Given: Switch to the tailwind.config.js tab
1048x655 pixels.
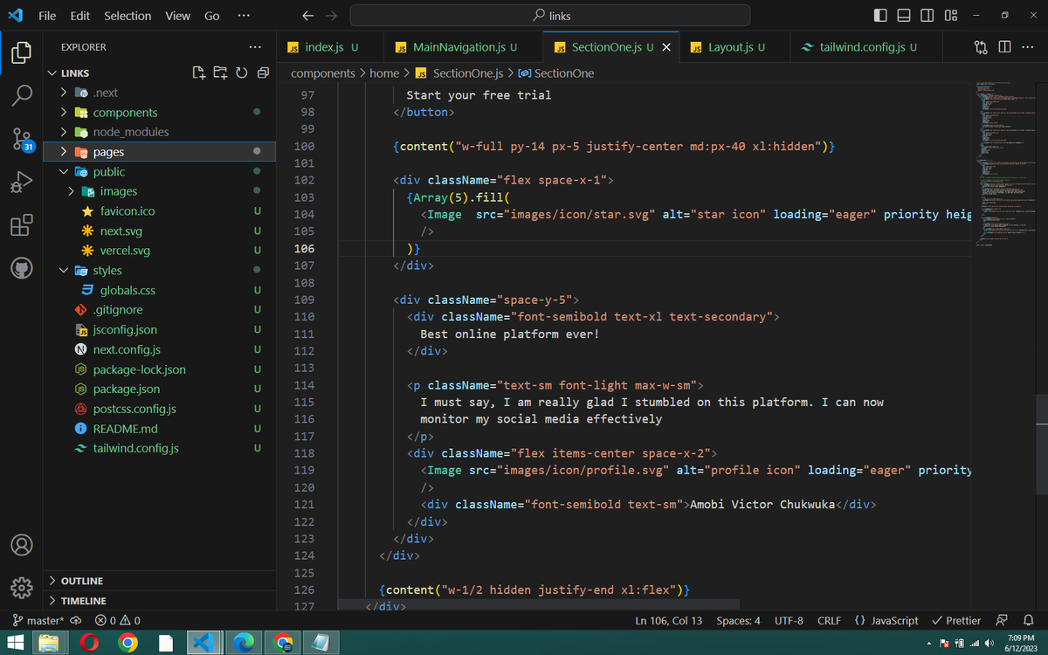Looking at the screenshot, I should point(868,47).
